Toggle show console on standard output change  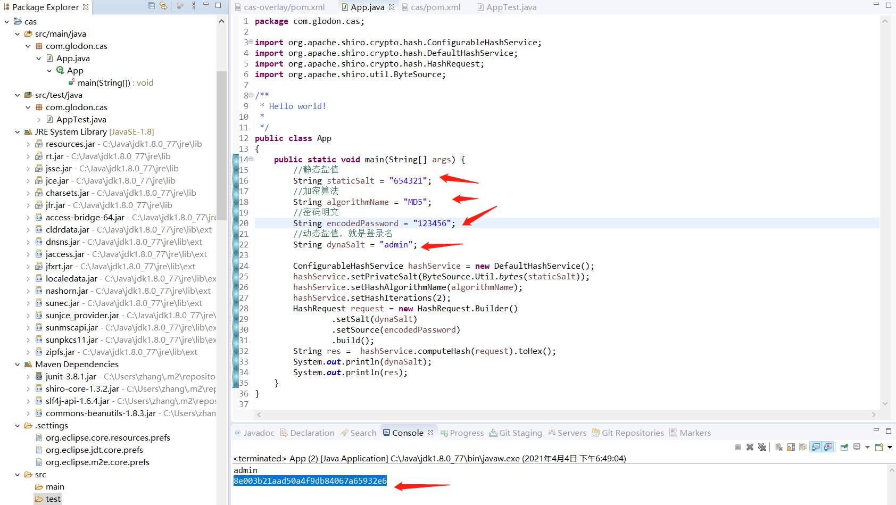[816, 447]
